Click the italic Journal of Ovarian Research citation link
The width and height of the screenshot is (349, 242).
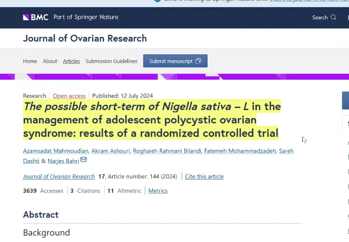(59, 176)
